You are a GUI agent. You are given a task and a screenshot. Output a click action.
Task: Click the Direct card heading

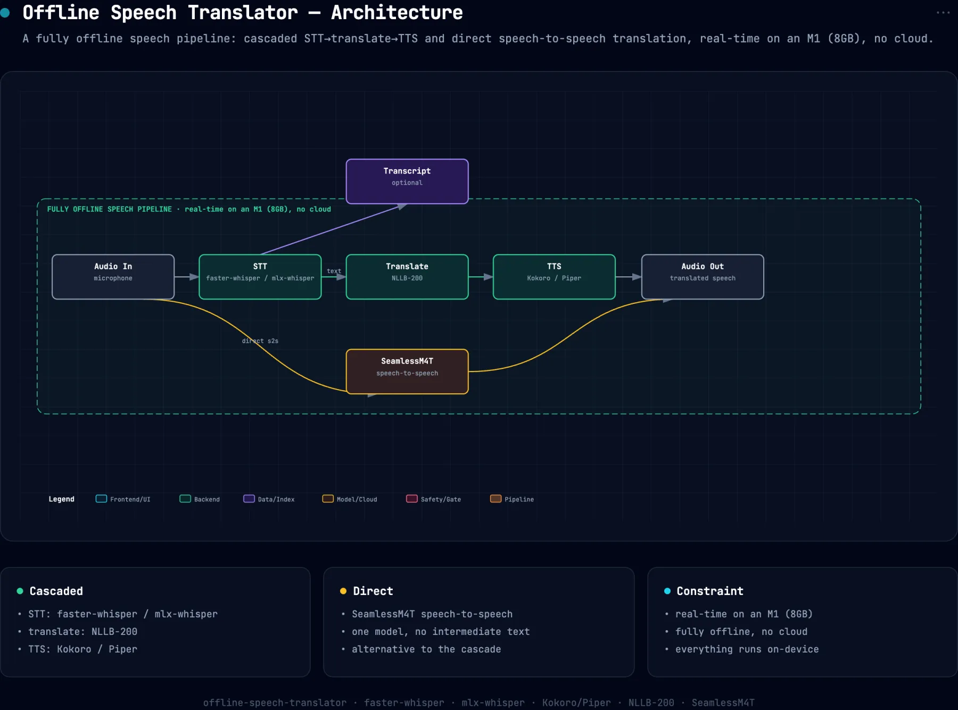(373, 591)
